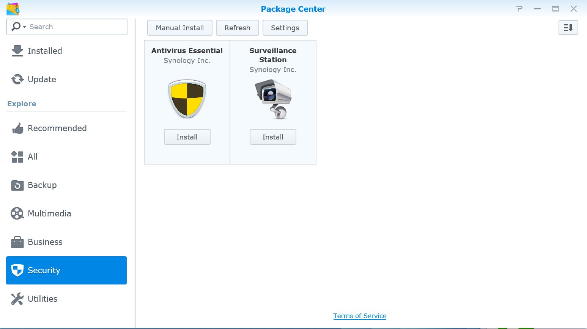Click the Installed download icon
This screenshot has height=329, width=587.
(x=17, y=51)
